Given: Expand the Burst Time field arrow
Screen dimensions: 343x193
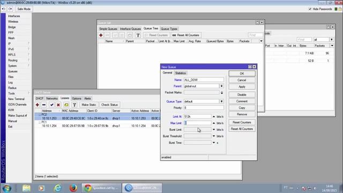Looking at the screenshot, I should [214, 143].
